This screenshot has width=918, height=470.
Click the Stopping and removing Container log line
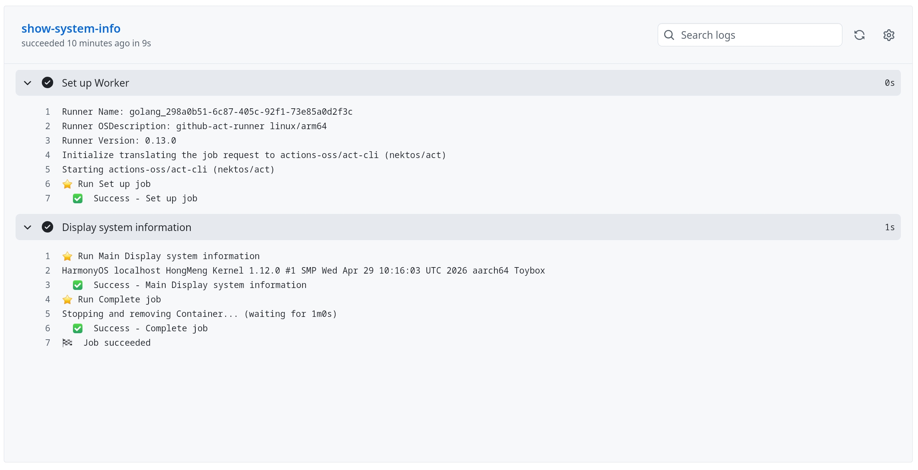(199, 314)
